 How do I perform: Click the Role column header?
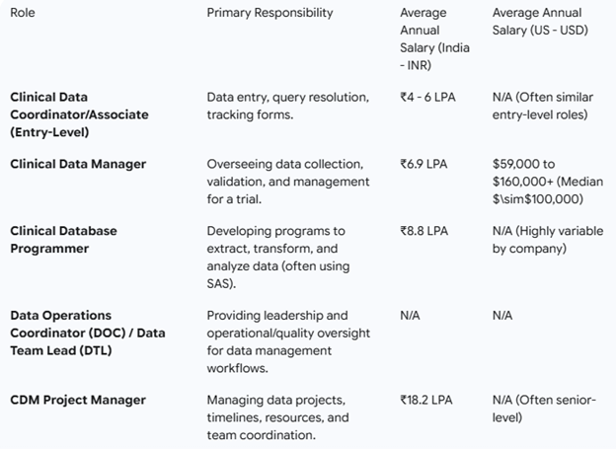pyautogui.click(x=23, y=13)
